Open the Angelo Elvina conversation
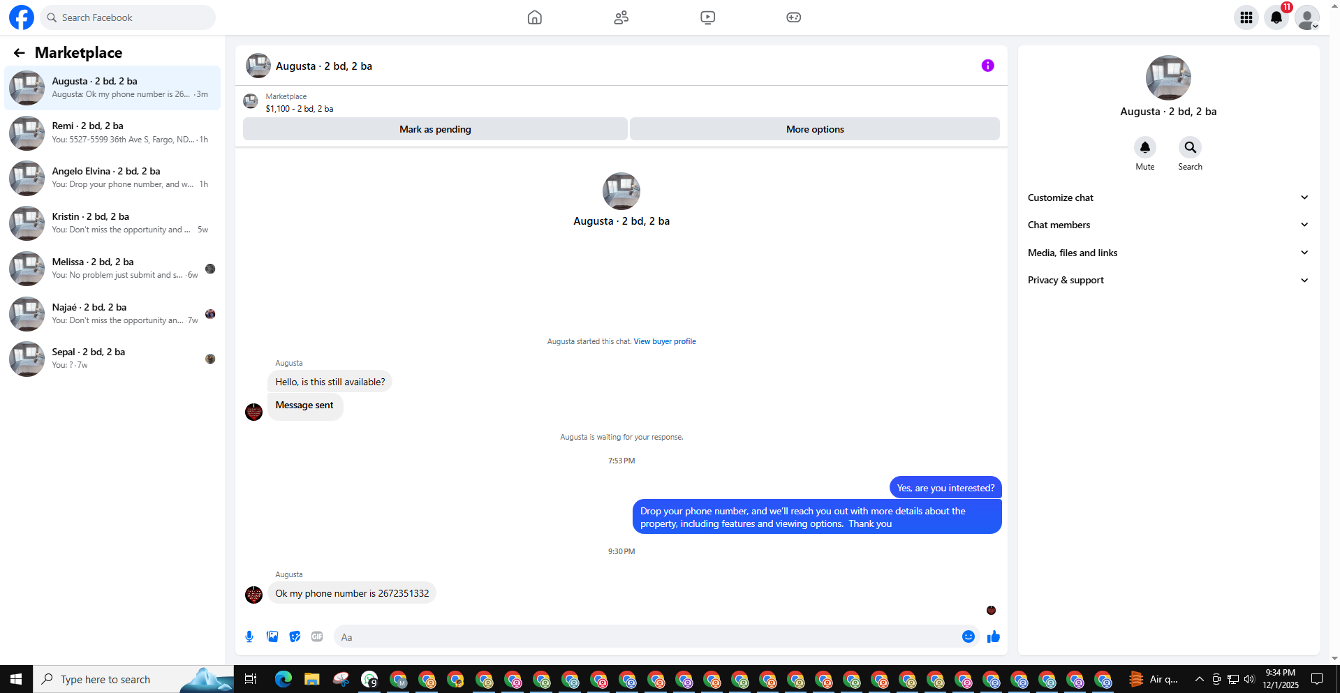The height and width of the screenshot is (693, 1340). click(112, 178)
